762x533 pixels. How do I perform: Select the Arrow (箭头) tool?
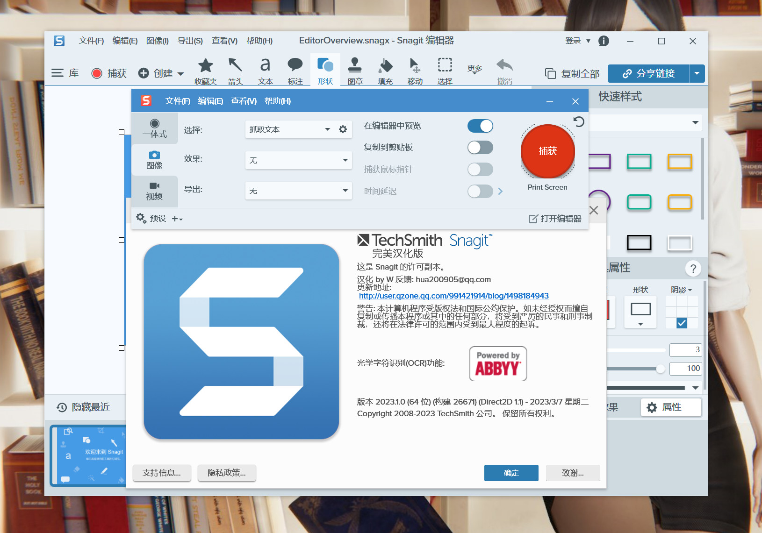(235, 71)
